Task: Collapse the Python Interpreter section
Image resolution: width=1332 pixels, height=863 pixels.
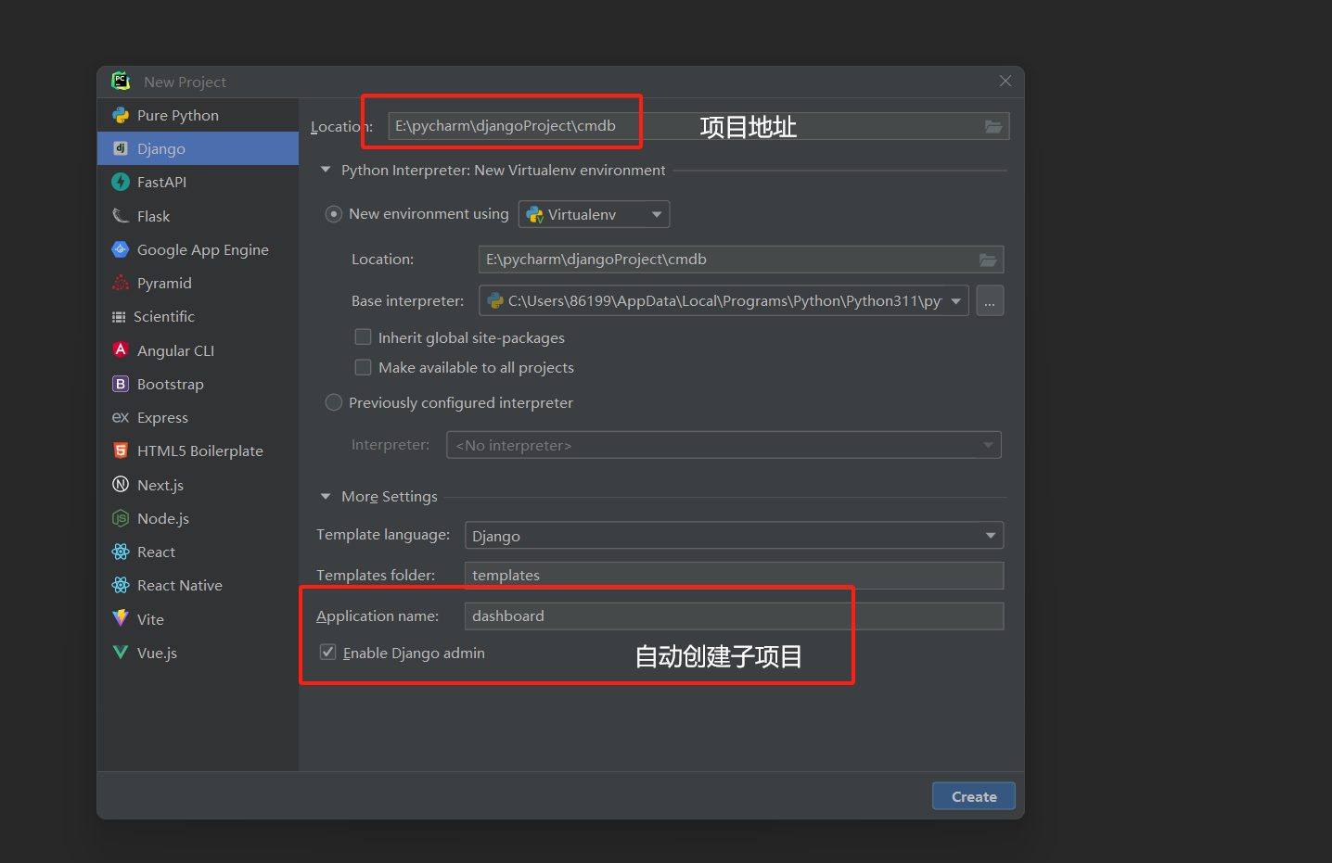Action: point(326,170)
